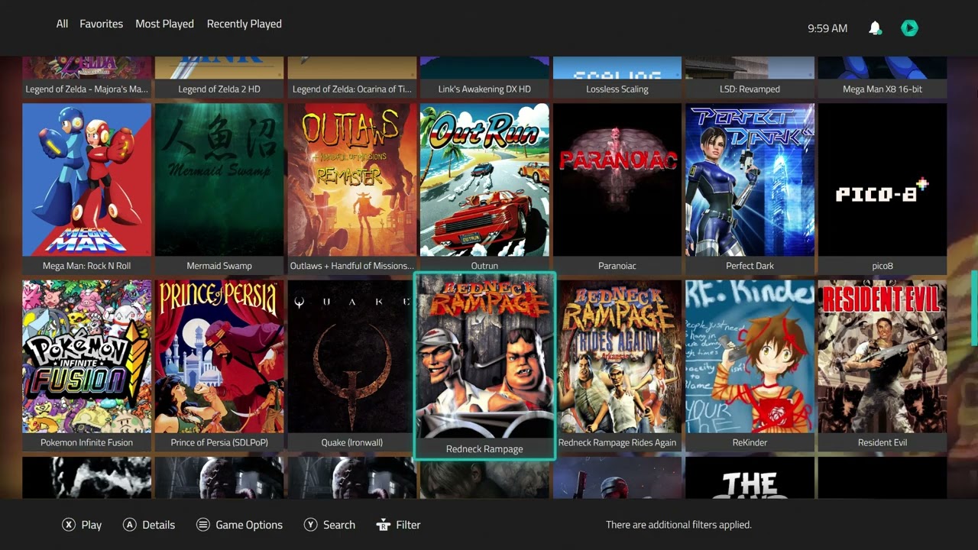Image resolution: width=978 pixels, height=550 pixels.
Task: Click the 'Perfect Dark' title label
Action: point(750,266)
